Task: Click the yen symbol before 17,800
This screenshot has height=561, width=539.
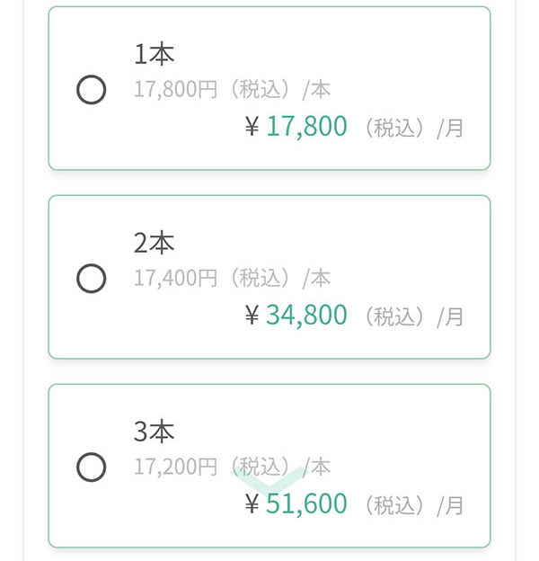Action: click(x=252, y=127)
